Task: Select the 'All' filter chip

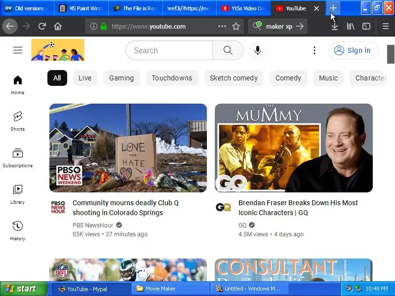Action: point(57,78)
